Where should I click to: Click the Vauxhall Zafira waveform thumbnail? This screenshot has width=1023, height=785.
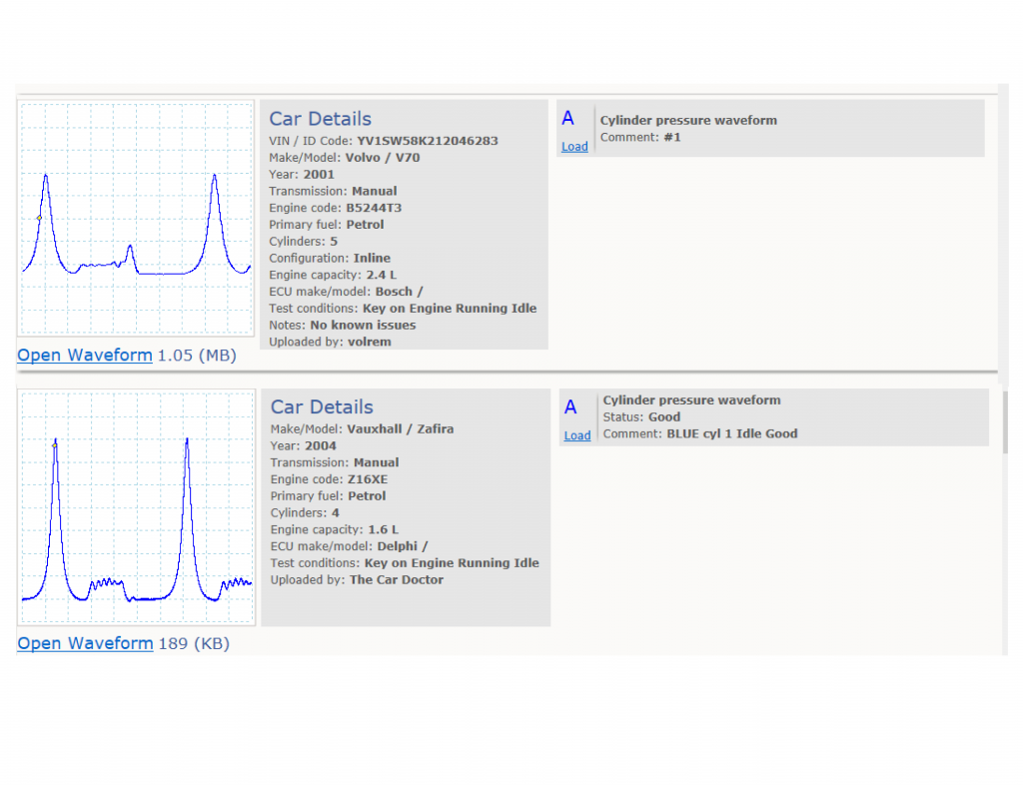pos(136,507)
